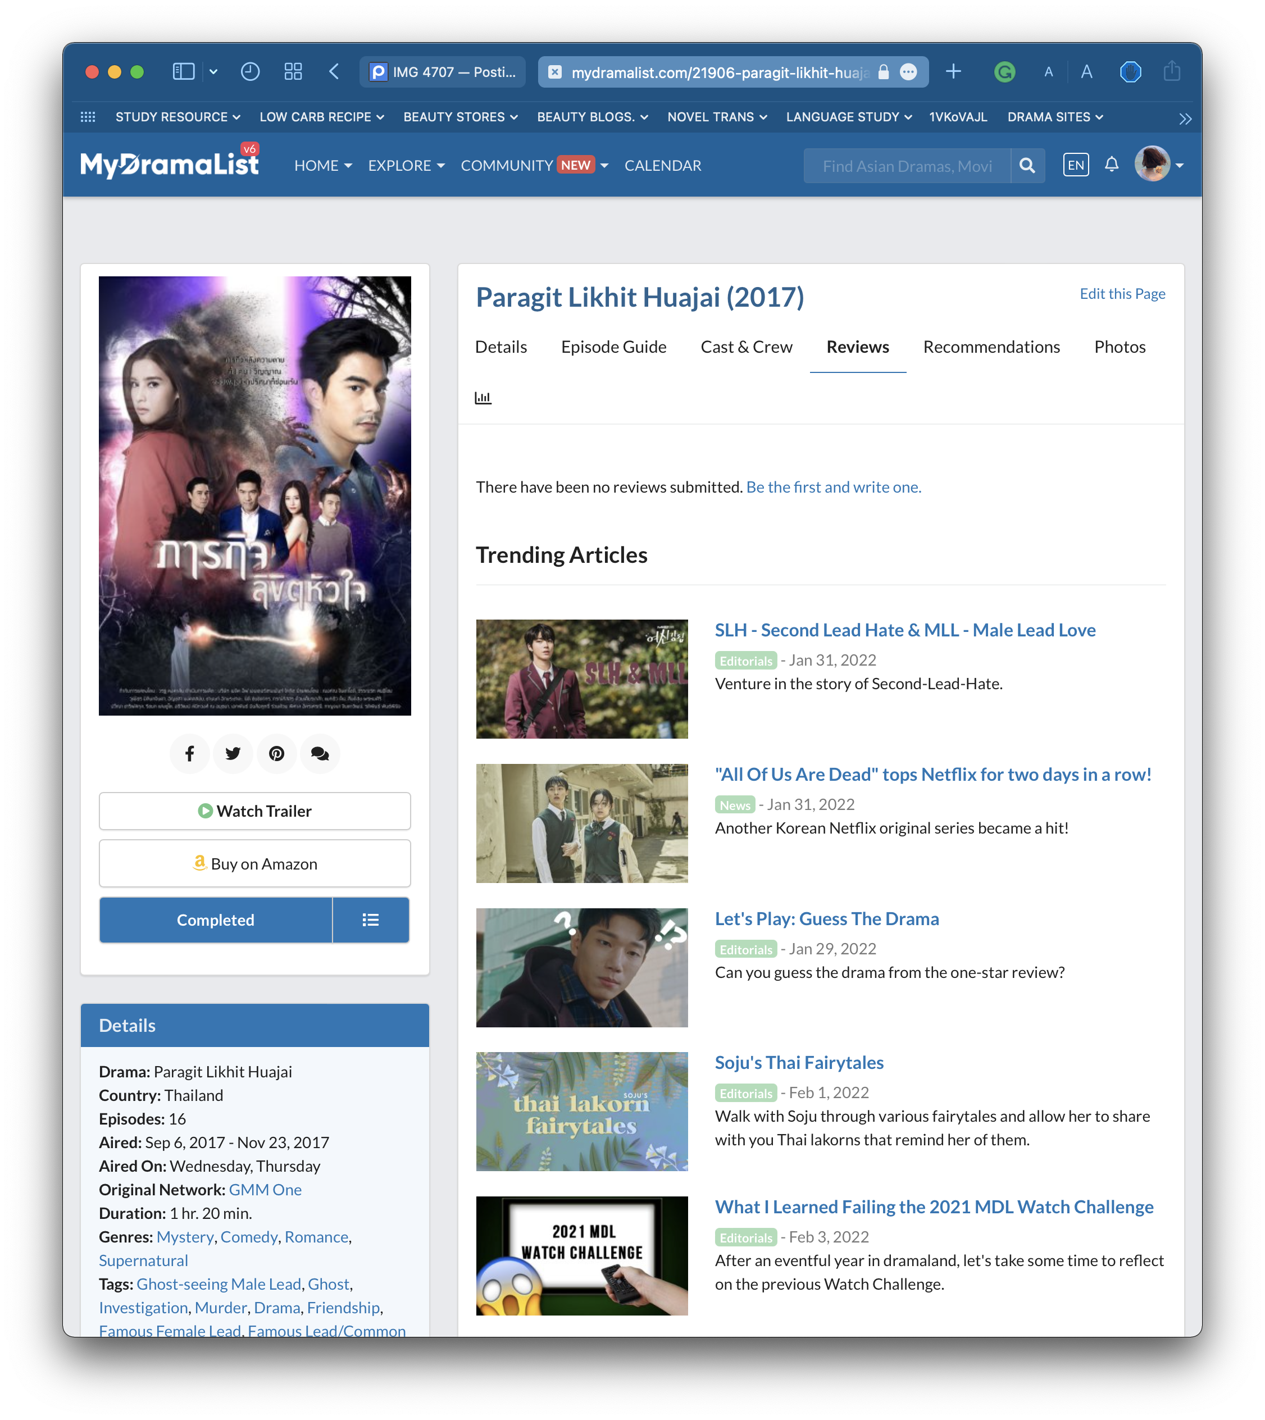Switch language with EN icon
The width and height of the screenshot is (1265, 1420).
click(1076, 166)
